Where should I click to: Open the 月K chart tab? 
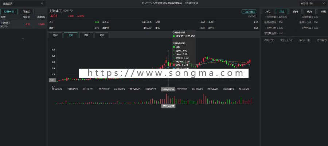pos(102,35)
